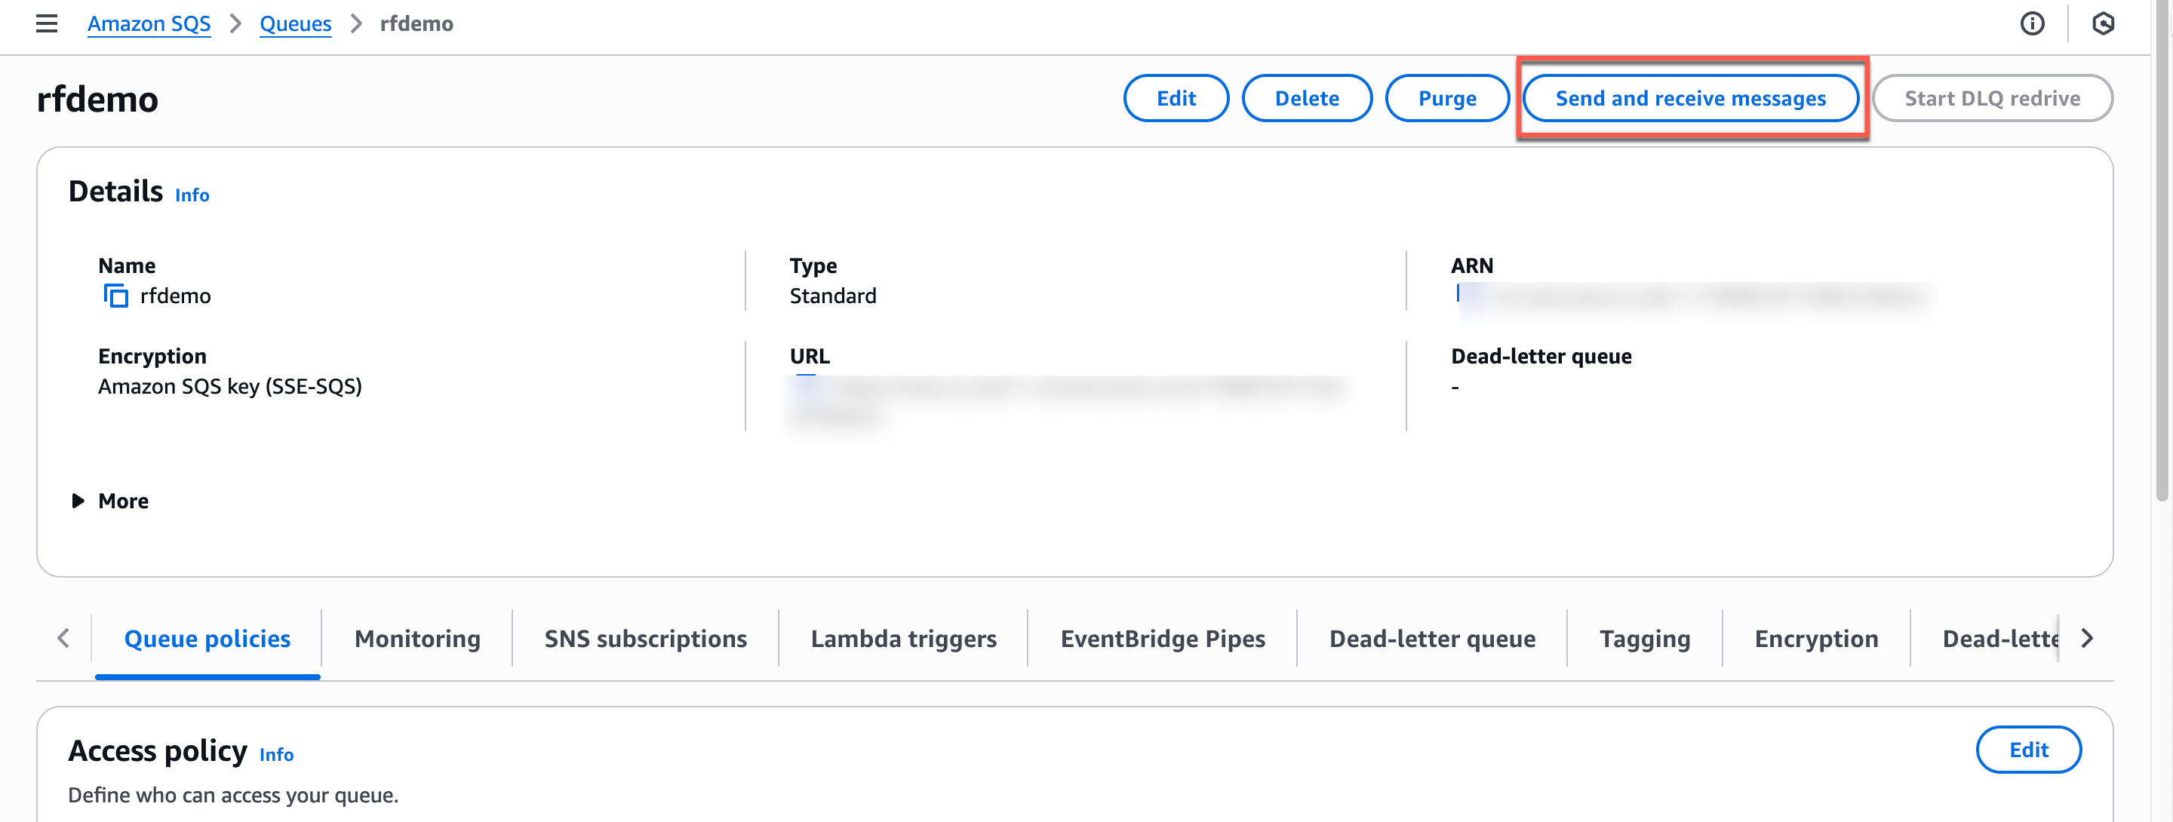2173x822 pixels.
Task: Delete the rfdemo queue
Action: coord(1307,98)
